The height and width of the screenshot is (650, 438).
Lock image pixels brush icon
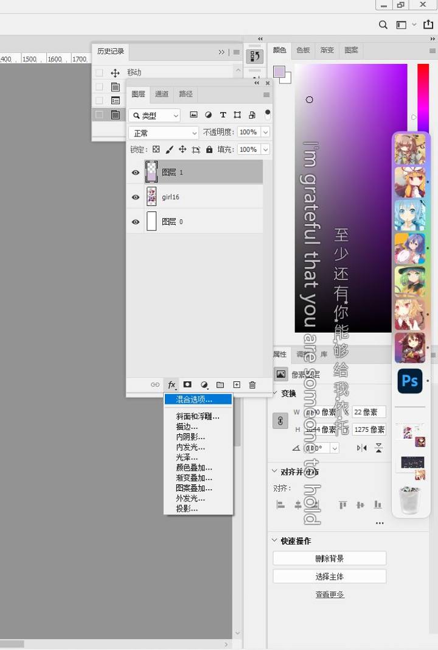point(169,149)
